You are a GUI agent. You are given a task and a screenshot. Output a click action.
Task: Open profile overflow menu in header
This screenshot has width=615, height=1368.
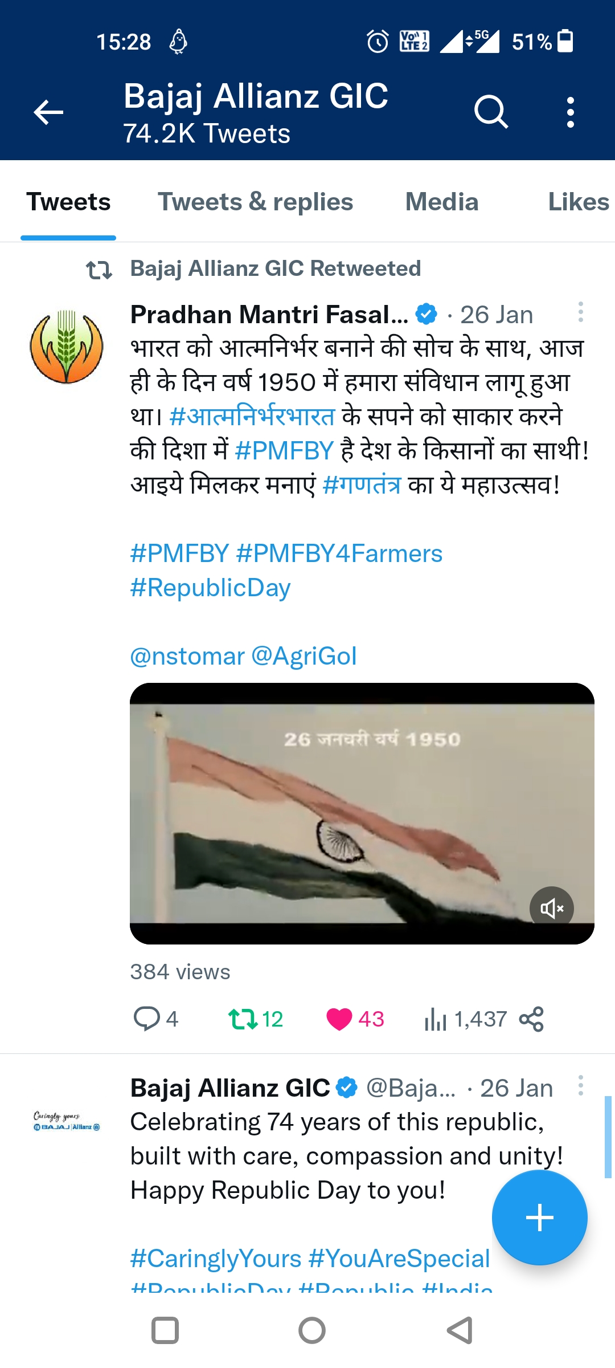[570, 112]
